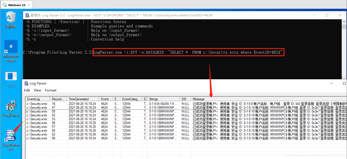Click the Windows 10 VM tab icon

4,5
